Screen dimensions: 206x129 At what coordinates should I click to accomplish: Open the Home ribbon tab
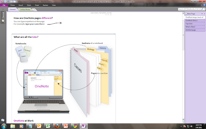(13, 5)
